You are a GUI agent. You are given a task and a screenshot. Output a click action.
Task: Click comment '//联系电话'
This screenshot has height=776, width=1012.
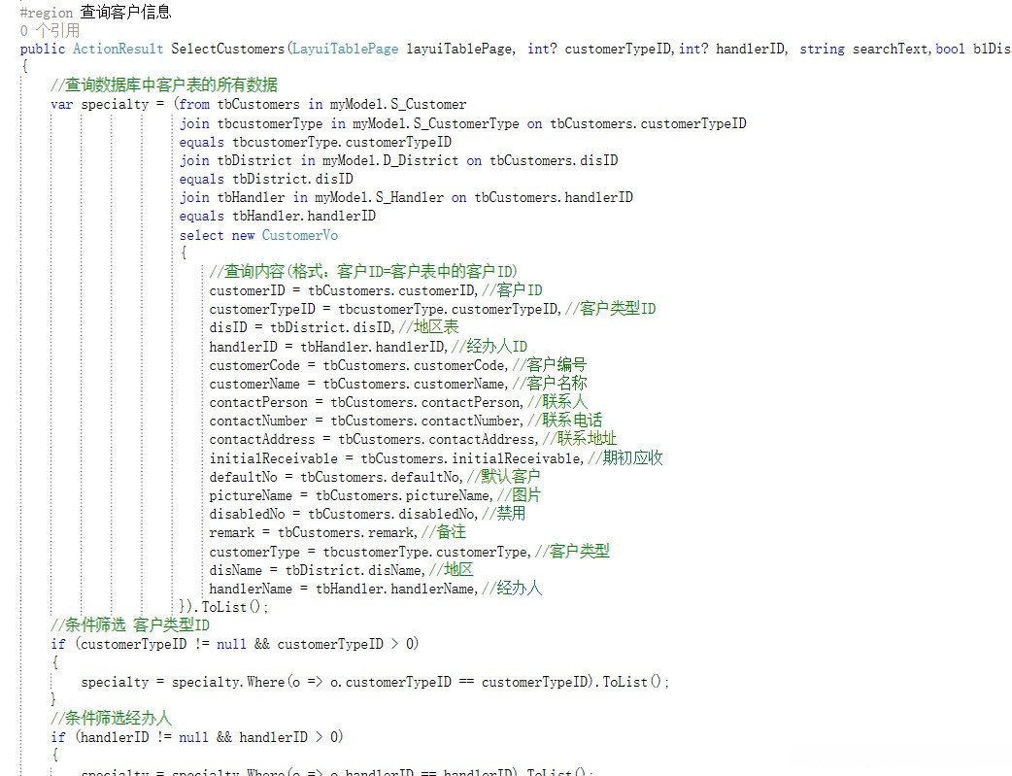[x=564, y=421]
